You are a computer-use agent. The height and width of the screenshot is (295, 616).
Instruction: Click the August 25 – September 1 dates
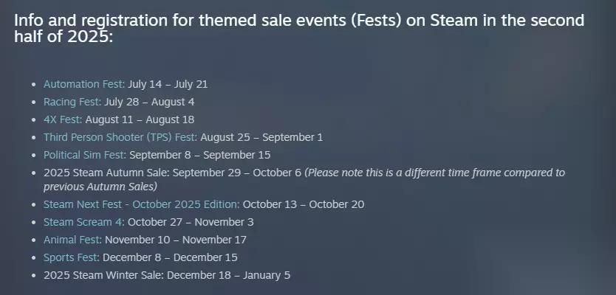(252, 137)
